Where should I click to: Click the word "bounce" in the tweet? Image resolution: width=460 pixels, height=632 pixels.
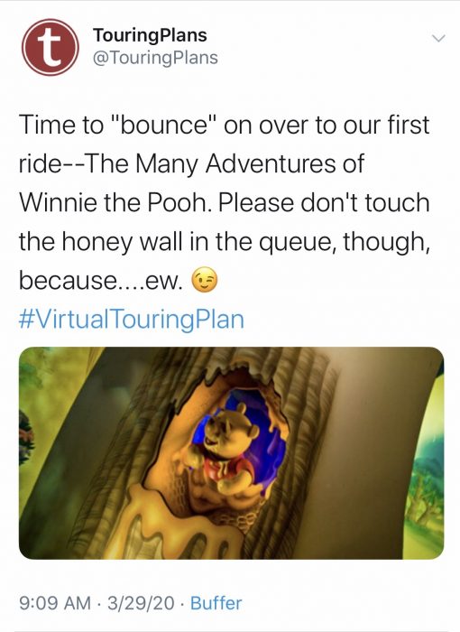(x=164, y=125)
